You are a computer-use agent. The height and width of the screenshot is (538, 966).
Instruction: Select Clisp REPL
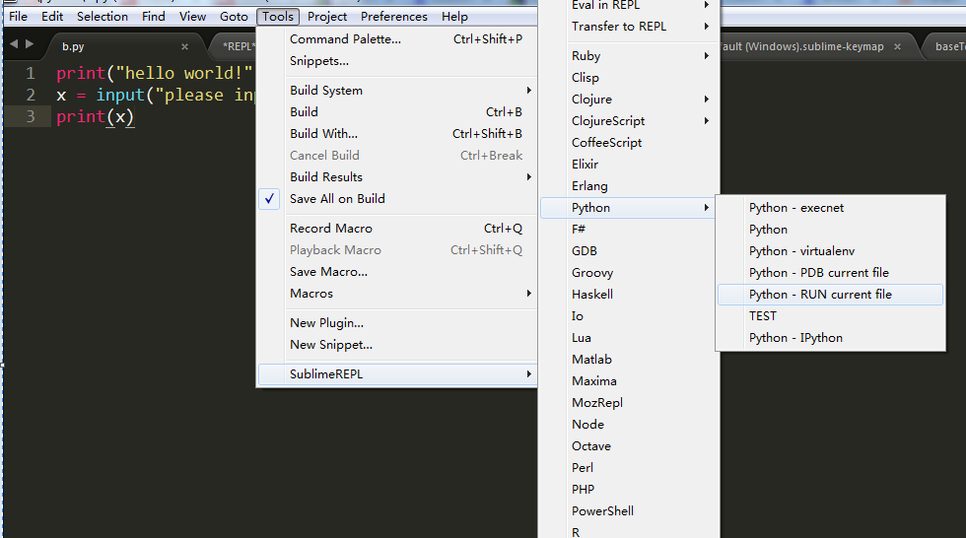coord(629,78)
